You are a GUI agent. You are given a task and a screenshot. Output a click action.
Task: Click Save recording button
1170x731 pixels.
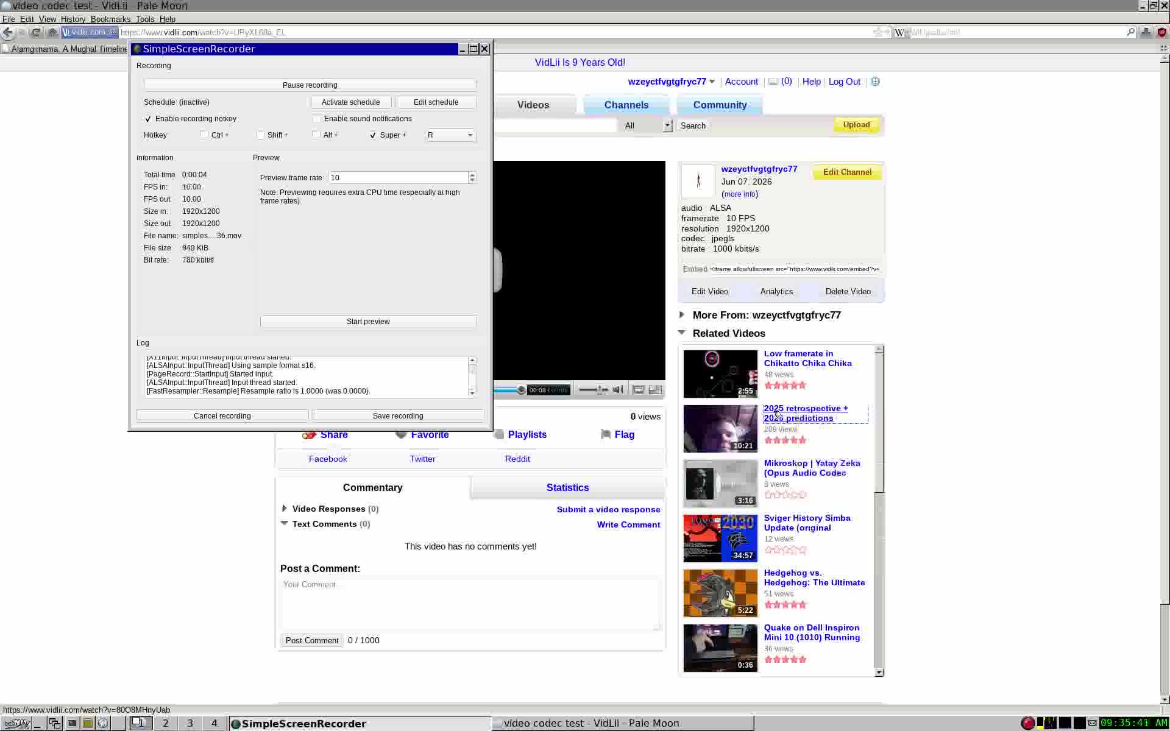point(398,415)
